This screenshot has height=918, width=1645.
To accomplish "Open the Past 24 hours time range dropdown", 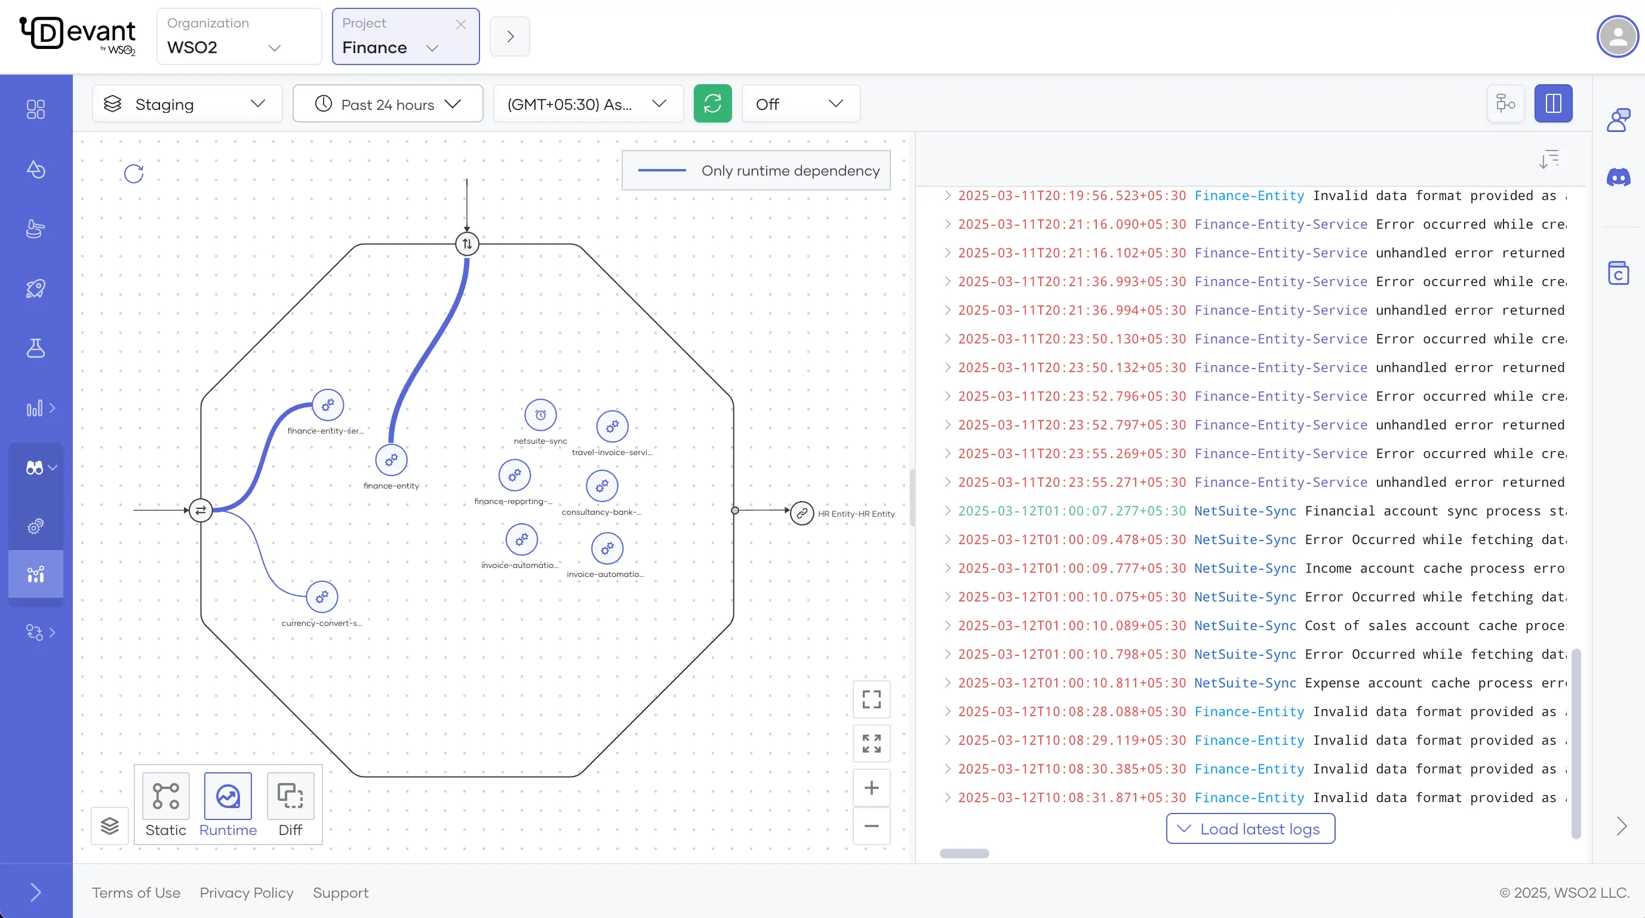I will pyautogui.click(x=388, y=104).
